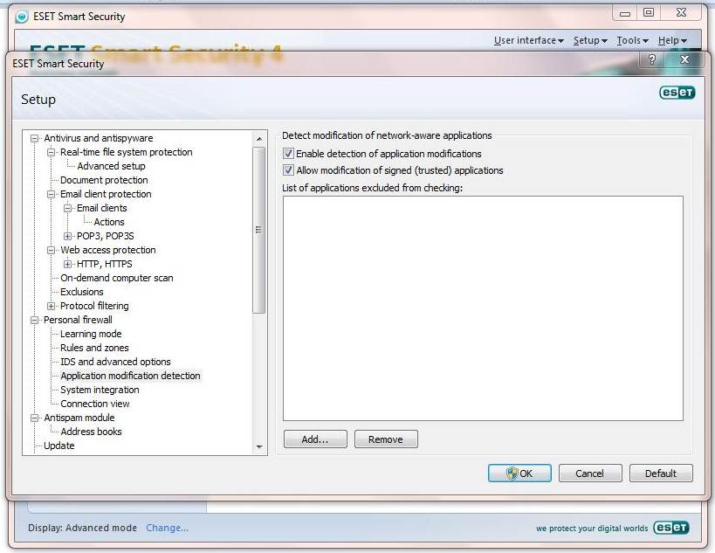Open the User interface menu
Viewport: 715px width, 553px height.
528,40
